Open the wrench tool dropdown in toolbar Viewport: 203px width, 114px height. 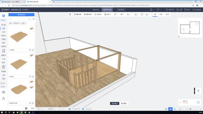click(x=115, y=14)
